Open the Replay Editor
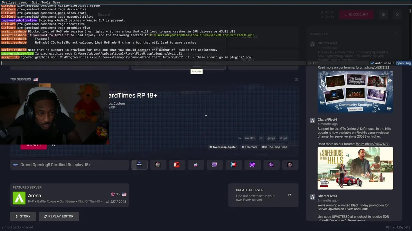Screen dimensions: 412x231 coord(59,216)
